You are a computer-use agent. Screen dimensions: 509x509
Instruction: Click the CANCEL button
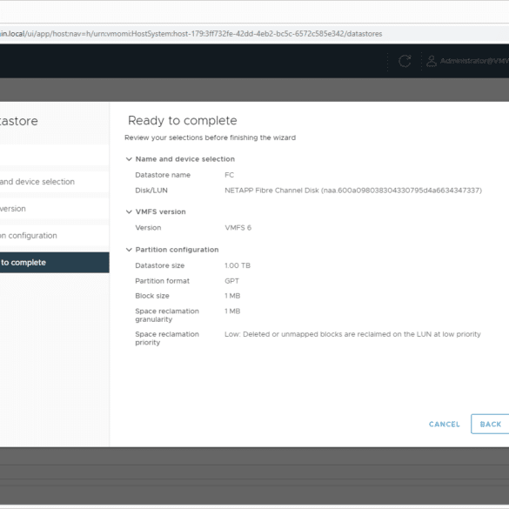coord(444,425)
